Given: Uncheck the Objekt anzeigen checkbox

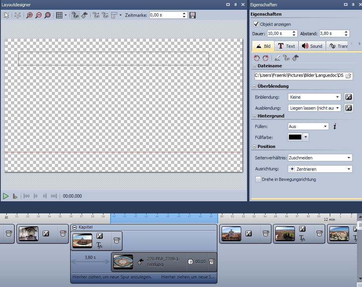Looking at the screenshot, I should pos(256,24).
